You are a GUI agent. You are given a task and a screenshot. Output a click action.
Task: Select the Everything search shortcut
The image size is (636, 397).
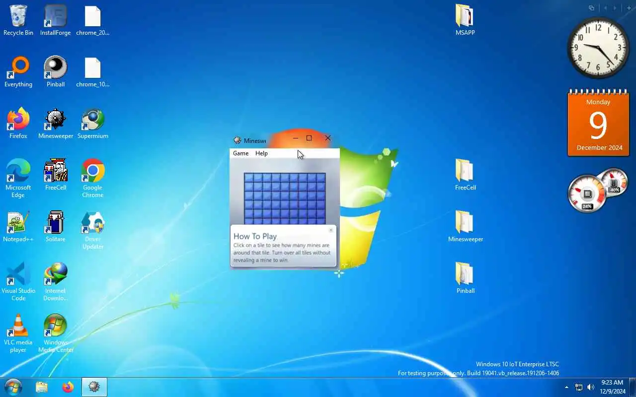click(18, 72)
